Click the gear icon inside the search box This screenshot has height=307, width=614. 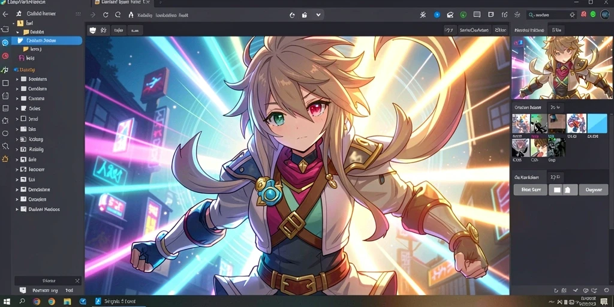tap(573, 15)
